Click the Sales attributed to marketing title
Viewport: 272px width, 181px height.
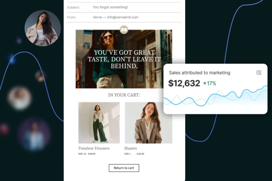pyautogui.click(x=200, y=73)
